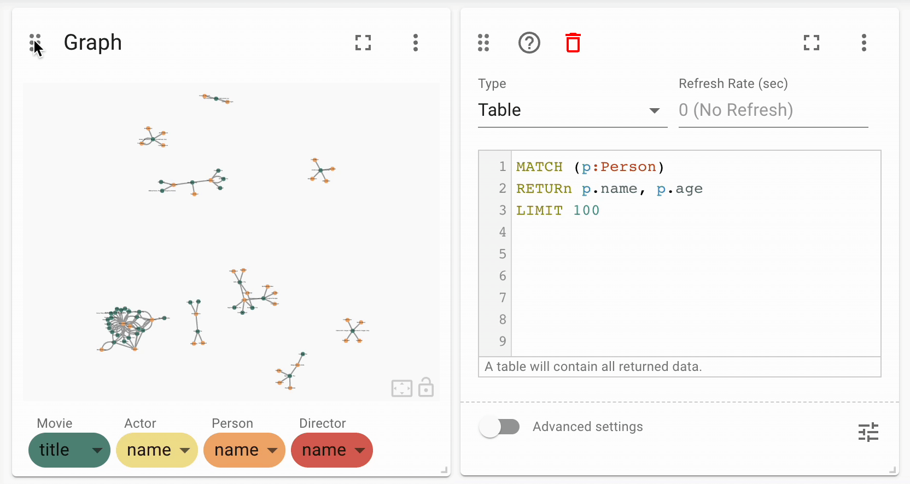Delete report with red trash icon

pyautogui.click(x=573, y=43)
